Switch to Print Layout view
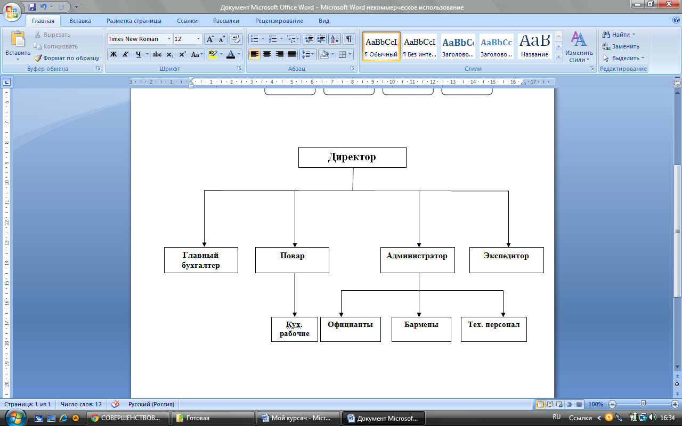 [x=540, y=404]
